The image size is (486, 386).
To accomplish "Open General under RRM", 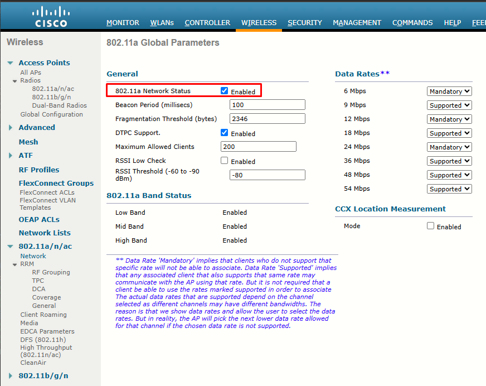I will [x=43, y=306].
